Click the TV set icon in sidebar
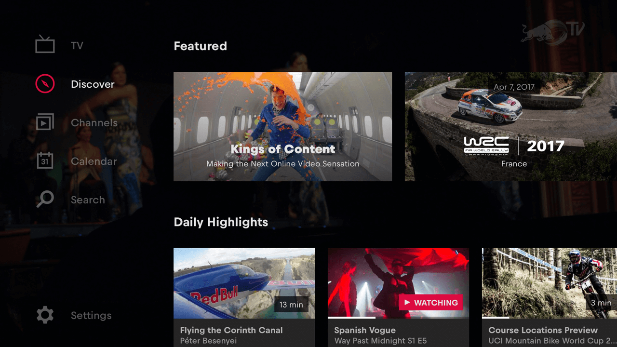617x347 pixels. [45, 44]
